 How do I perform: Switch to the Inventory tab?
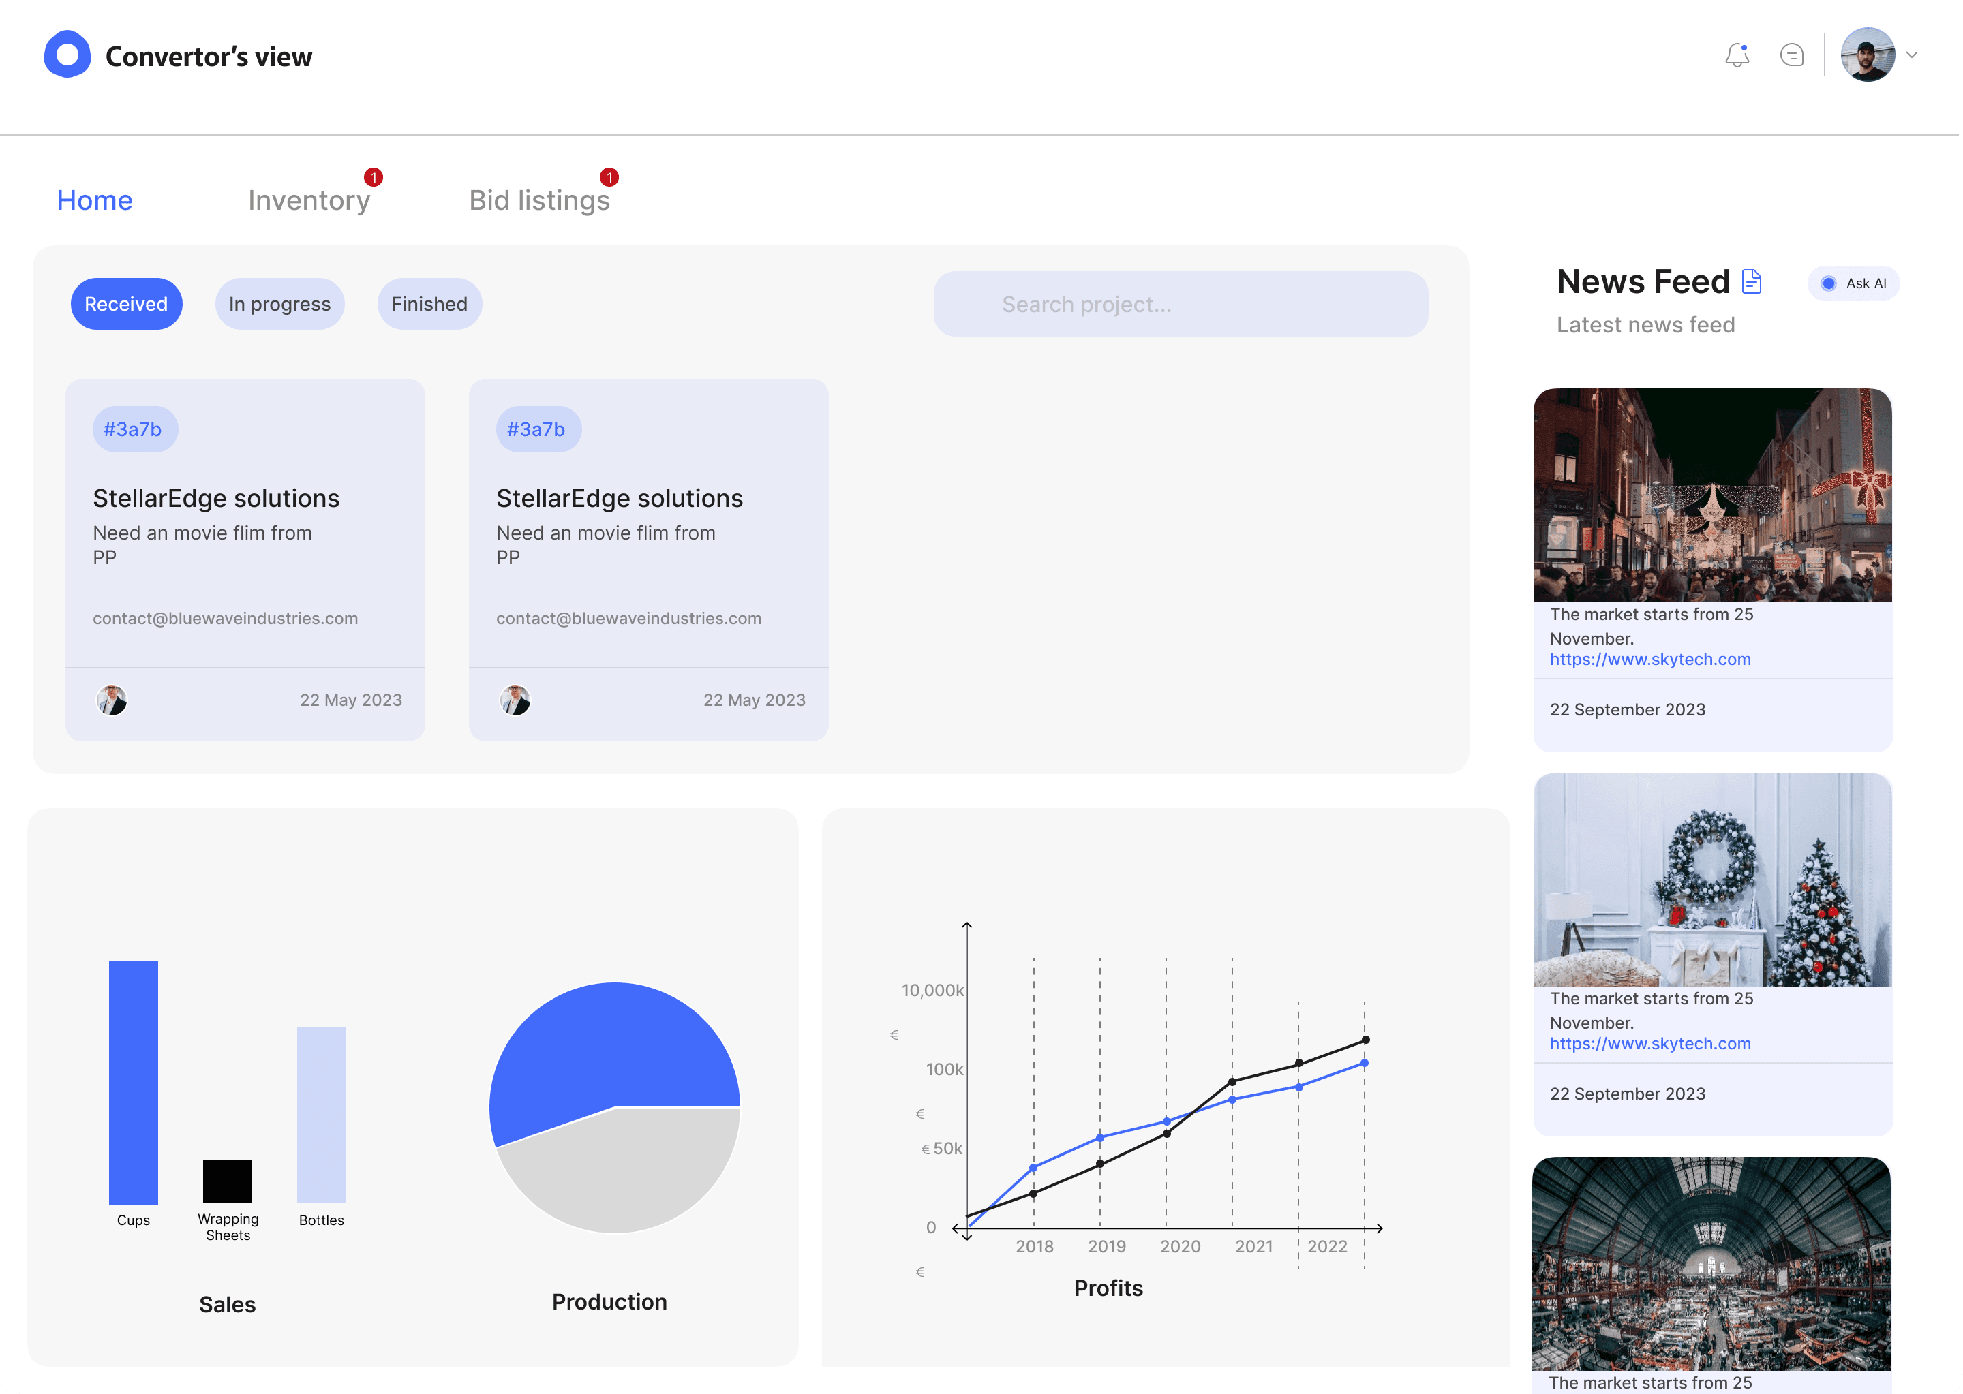click(309, 201)
